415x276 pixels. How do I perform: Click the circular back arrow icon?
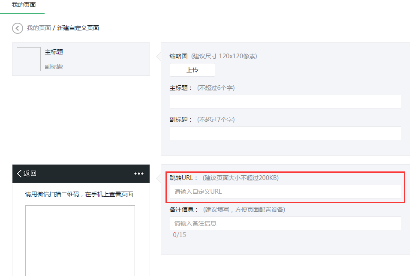pos(18,28)
